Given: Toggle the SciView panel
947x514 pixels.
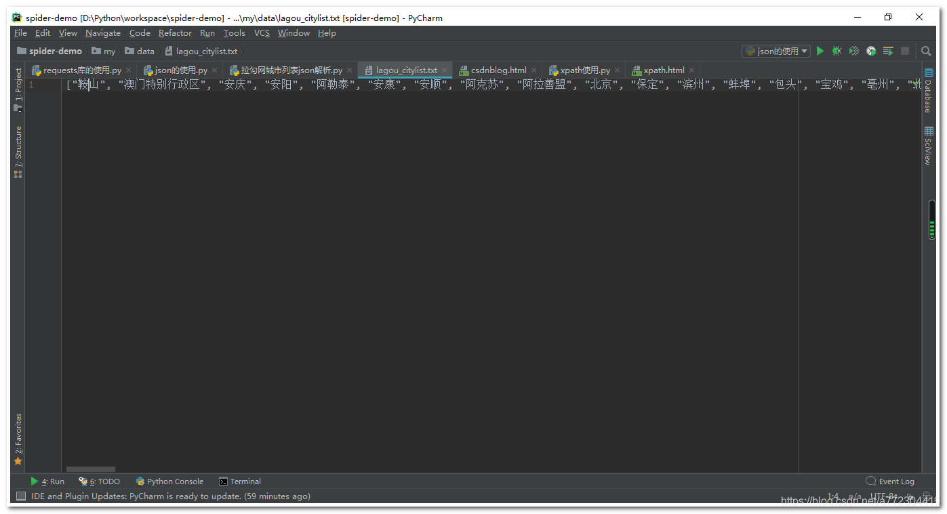Looking at the screenshot, I should click(x=928, y=146).
